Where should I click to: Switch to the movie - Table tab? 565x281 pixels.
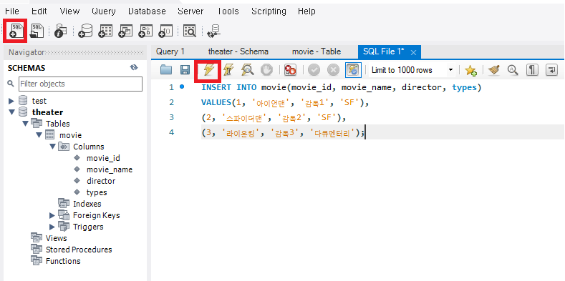[x=317, y=51]
